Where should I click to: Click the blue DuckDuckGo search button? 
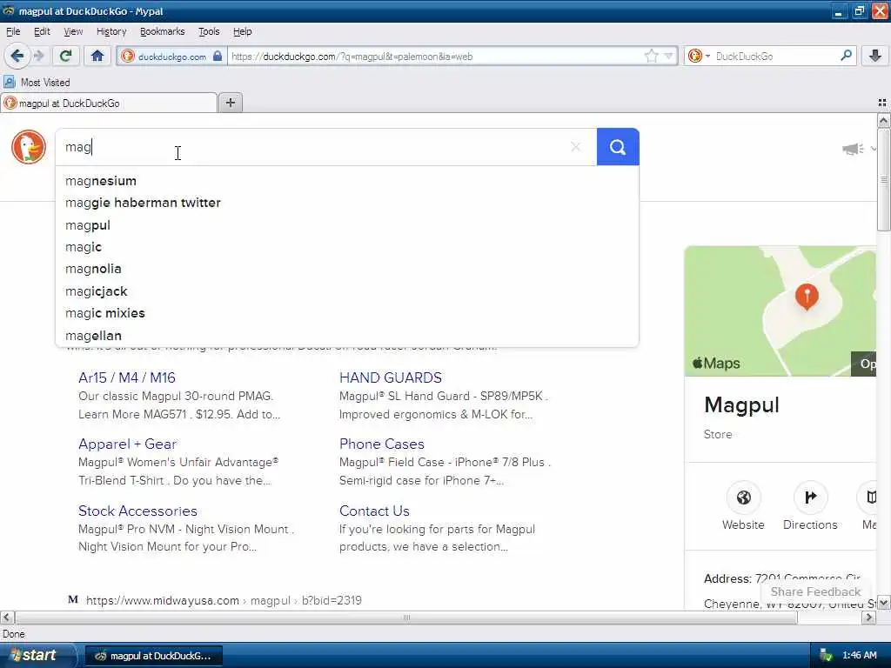click(618, 147)
